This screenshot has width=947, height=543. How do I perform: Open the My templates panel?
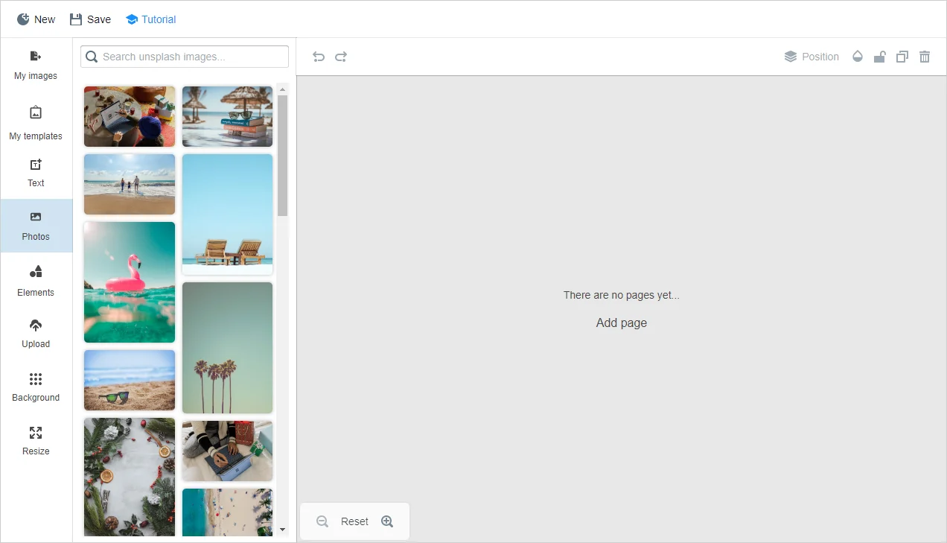tap(36, 123)
